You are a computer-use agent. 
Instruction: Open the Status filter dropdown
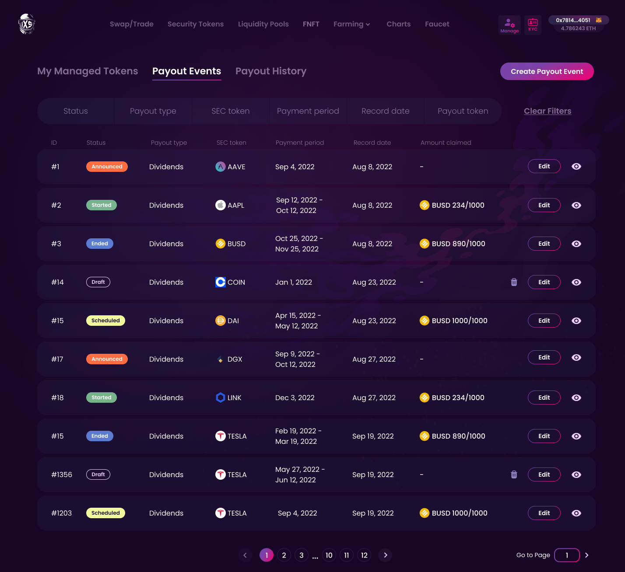[x=76, y=111]
